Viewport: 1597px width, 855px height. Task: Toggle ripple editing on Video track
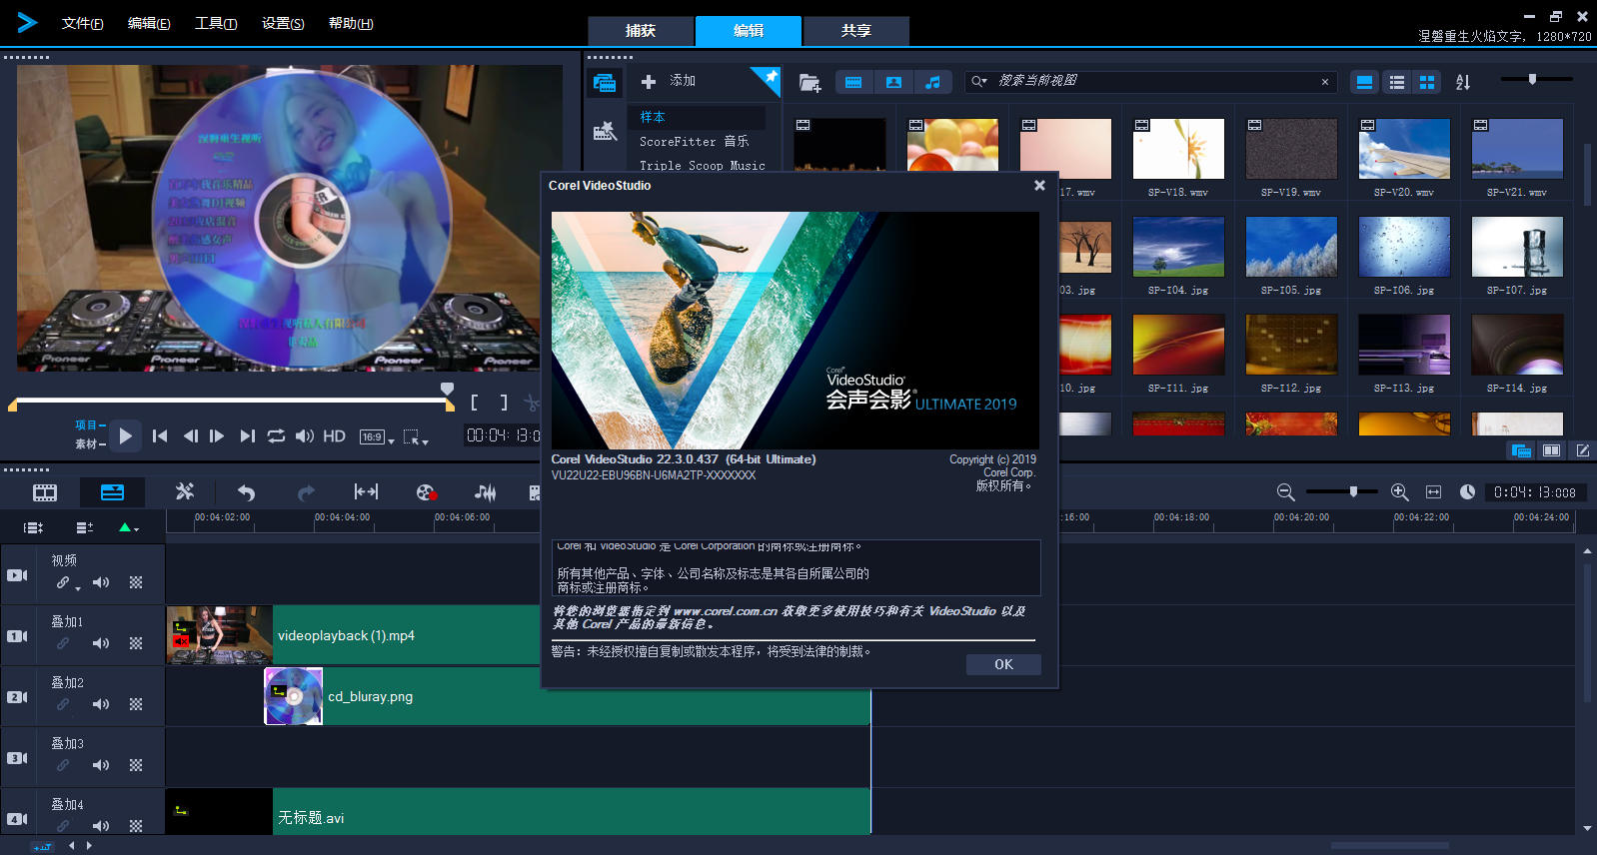(65, 582)
